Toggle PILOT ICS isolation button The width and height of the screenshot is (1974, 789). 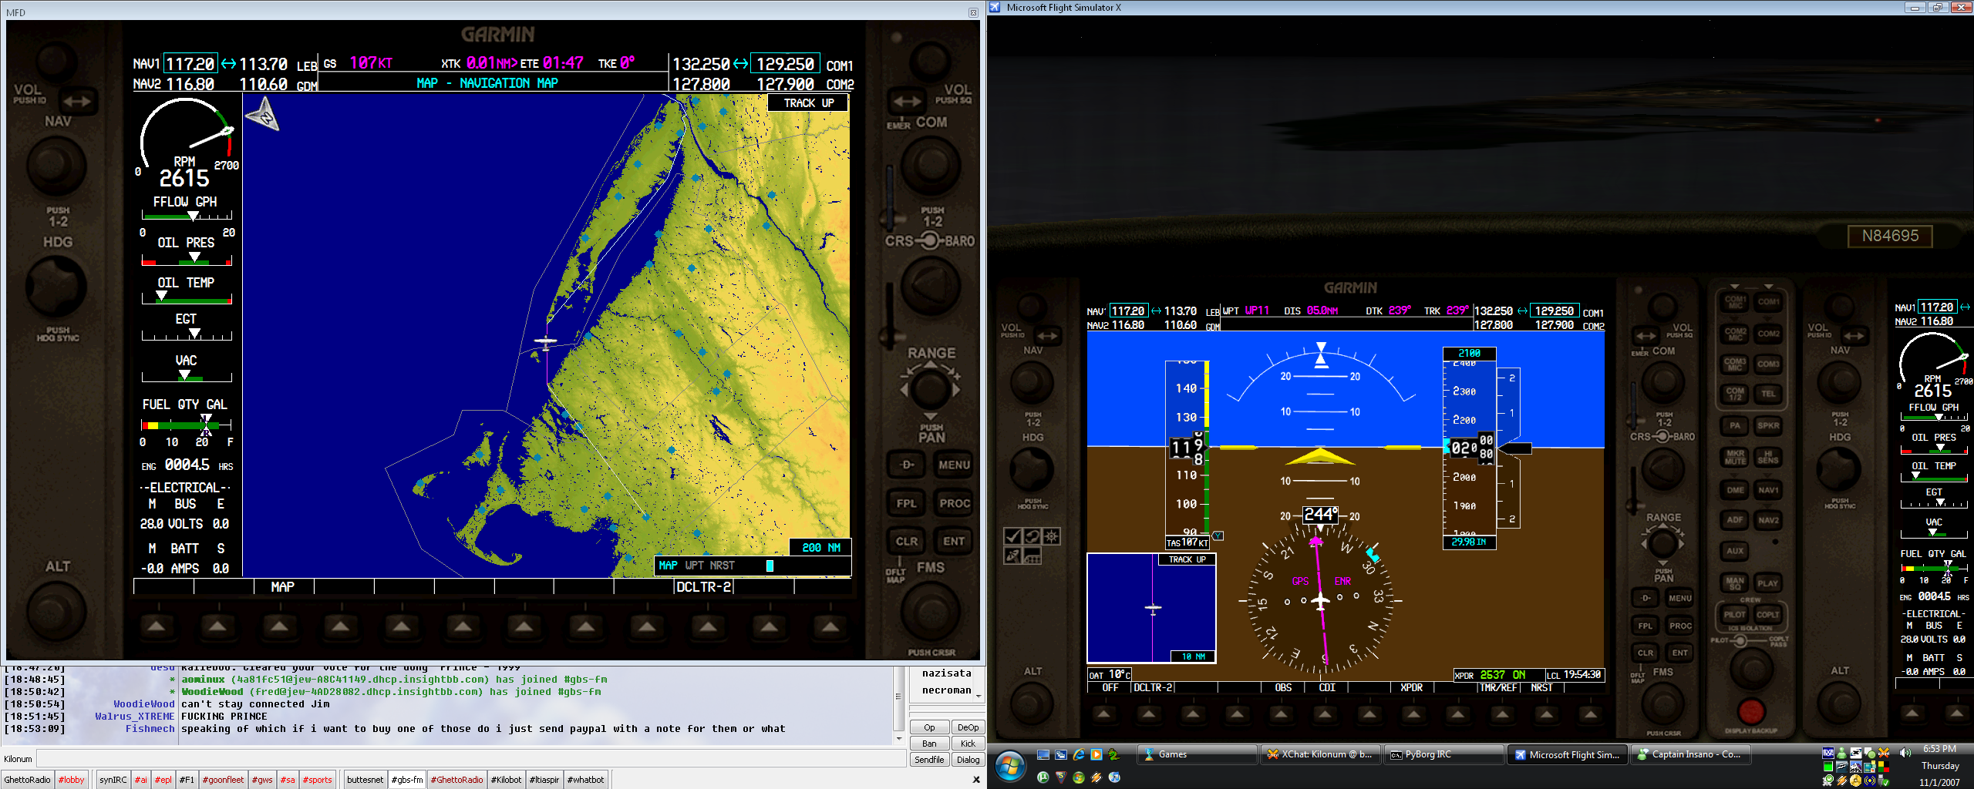[x=1735, y=615]
